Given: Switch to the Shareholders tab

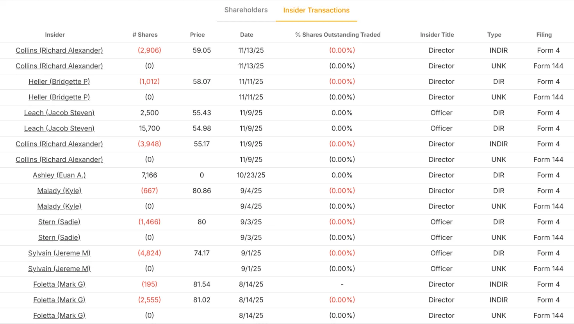Looking at the screenshot, I should click(246, 10).
